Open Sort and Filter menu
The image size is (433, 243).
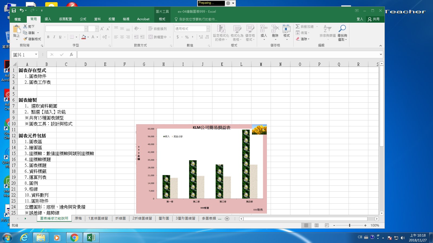click(x=327, y=33)
